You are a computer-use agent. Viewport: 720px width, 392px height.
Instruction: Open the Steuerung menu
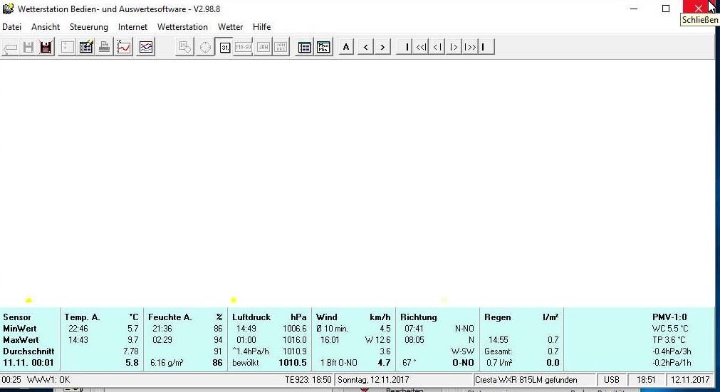click(89, 27)
